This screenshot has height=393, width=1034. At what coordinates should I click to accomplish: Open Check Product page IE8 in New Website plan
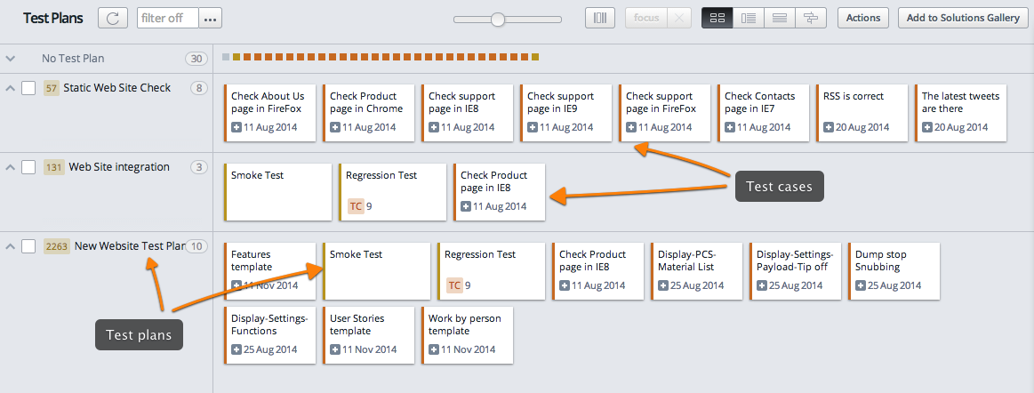pos(597,271)
